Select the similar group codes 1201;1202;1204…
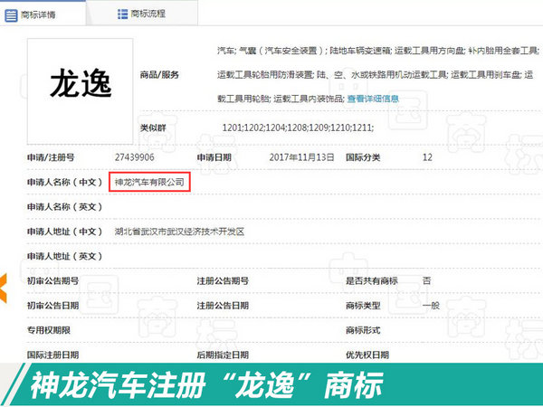 tap(298, 128)
